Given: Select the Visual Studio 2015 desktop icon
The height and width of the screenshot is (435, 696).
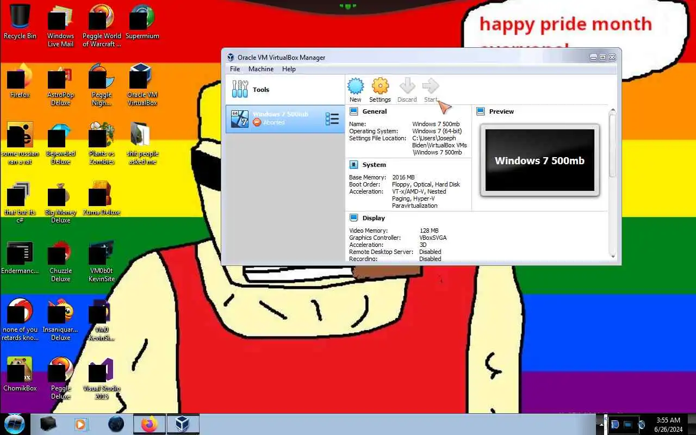Looking at the screenshot, I should pyautogui.click(x=102, y=378).
